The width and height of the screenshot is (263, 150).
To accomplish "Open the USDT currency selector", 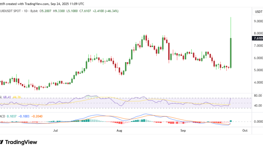I will coord(258,12).
